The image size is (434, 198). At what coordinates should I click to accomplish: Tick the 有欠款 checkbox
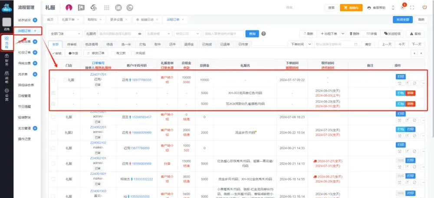pos(114,53)
